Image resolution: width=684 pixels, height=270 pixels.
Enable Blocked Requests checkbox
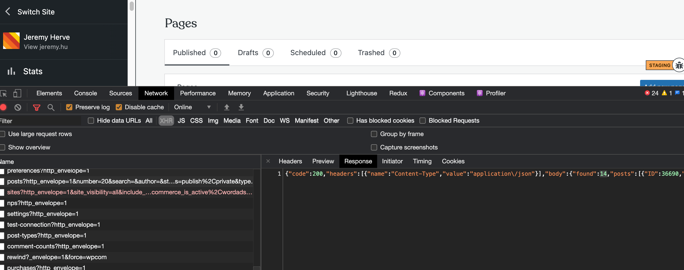point(422,120)
